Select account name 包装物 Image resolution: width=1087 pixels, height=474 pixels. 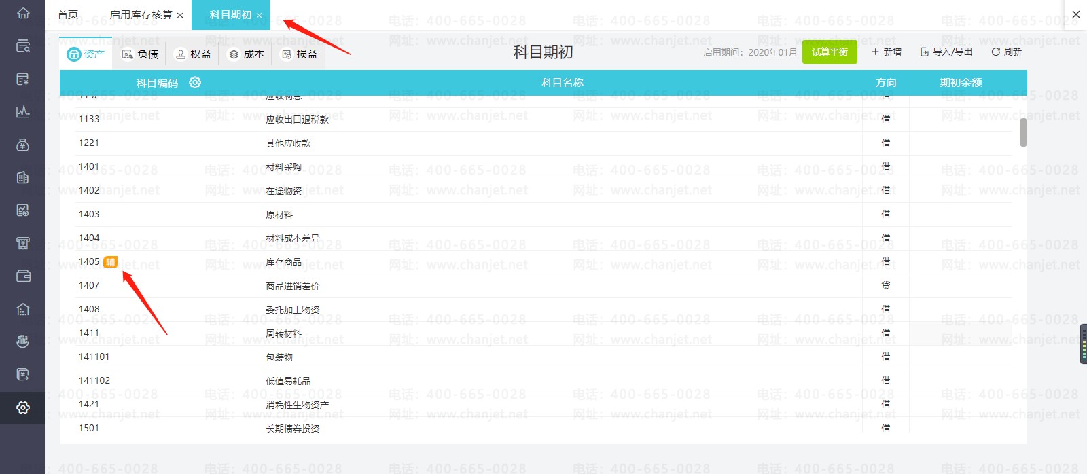pyautogui.click(x=279, y=357)
